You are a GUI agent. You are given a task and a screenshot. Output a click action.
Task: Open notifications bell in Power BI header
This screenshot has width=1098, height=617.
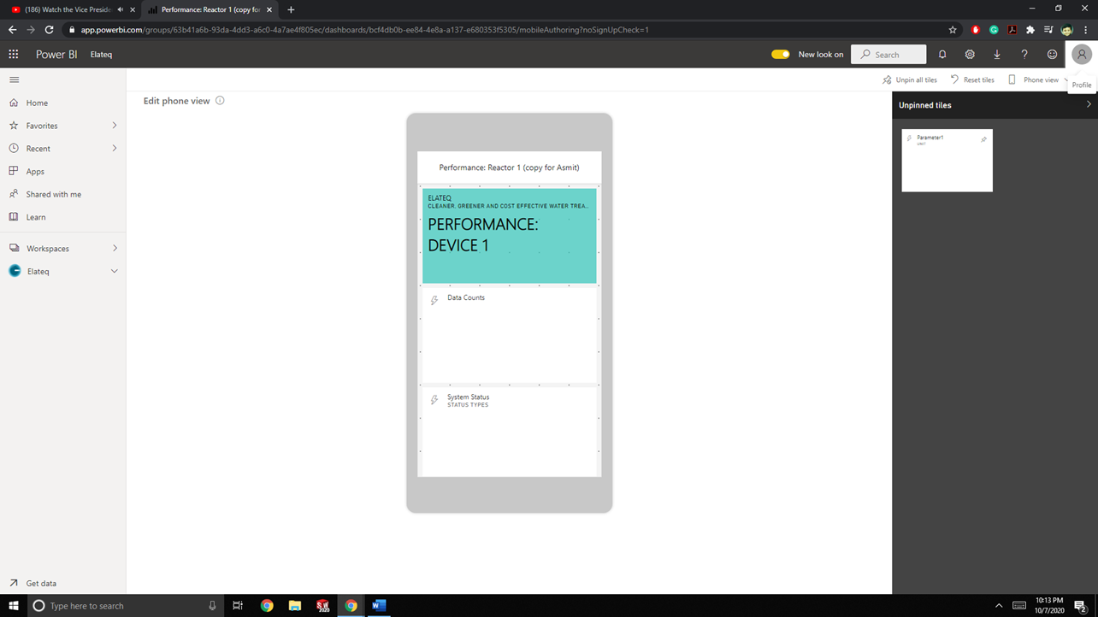point(942,54)
